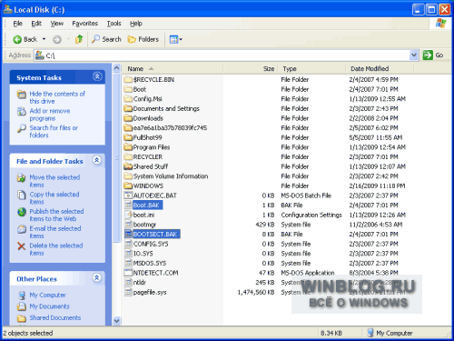Click the ea7e6a1ba37b78039fc745 folder name
This screenshot has height=341, width=454.
170,128
